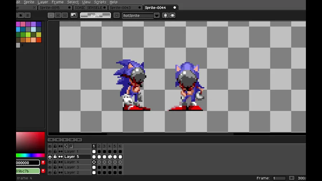Select Add to selection mode icon
The height and width of the screenshot is (181, 322).
coord(58,15)
